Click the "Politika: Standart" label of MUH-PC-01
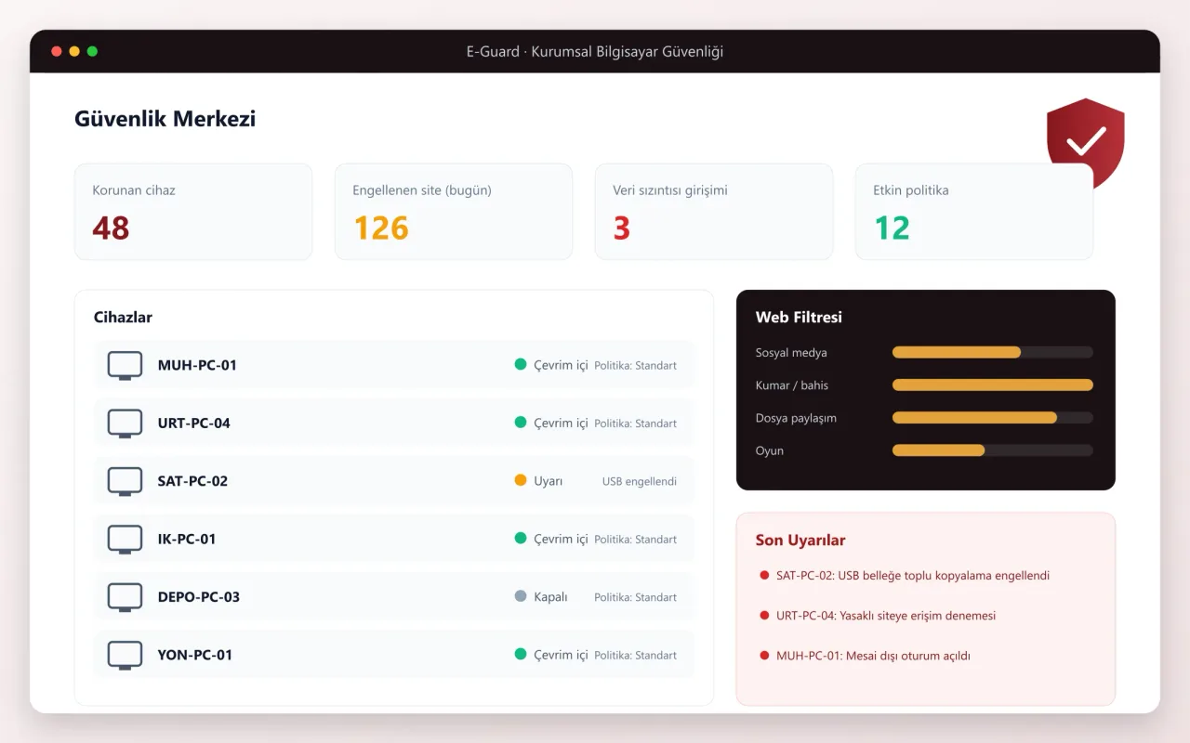 click(636, 365)
